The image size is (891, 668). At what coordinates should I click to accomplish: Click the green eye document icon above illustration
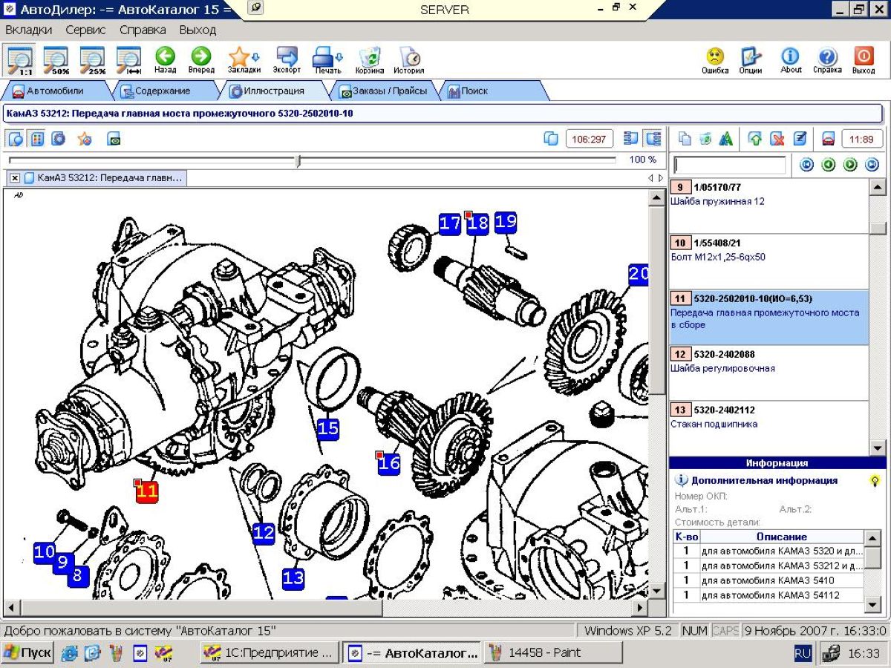coord(114,138)
